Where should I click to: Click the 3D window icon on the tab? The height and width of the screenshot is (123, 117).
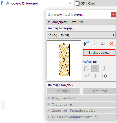coord(77,3)
